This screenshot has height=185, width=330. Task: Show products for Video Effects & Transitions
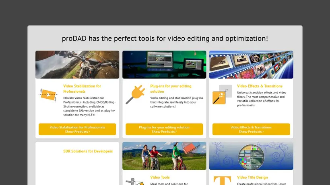pos(251,129)
